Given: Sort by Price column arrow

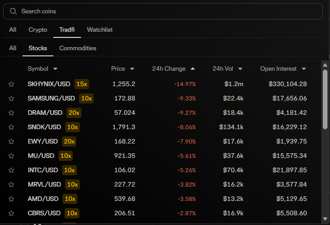Looking at the screenshot, I should click(132, 69).
